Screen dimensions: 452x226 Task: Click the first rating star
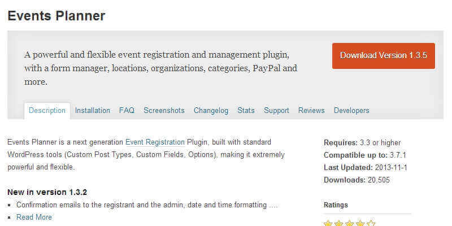click(328, 224)
